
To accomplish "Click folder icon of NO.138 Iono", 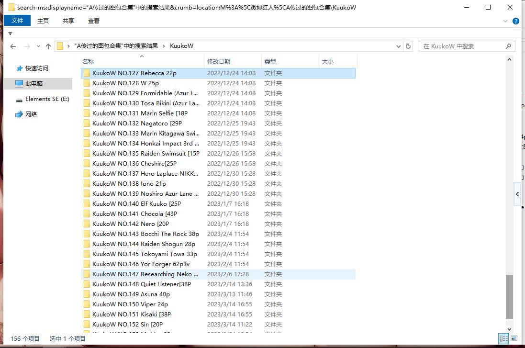I will coord(87,183).
